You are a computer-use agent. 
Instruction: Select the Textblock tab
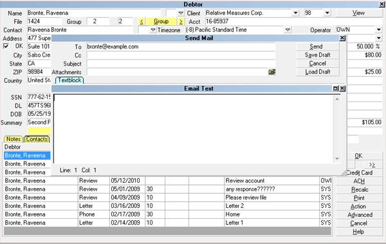[x=69, y=80]
